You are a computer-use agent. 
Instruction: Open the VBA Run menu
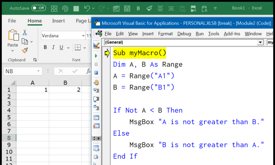[199, 34]
